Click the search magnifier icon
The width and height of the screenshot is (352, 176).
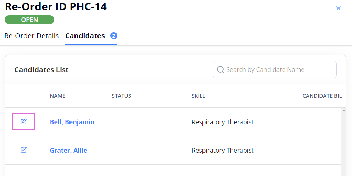220,69
